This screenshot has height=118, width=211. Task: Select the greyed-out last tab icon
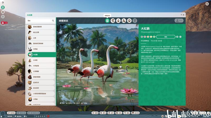pos(135,21)
